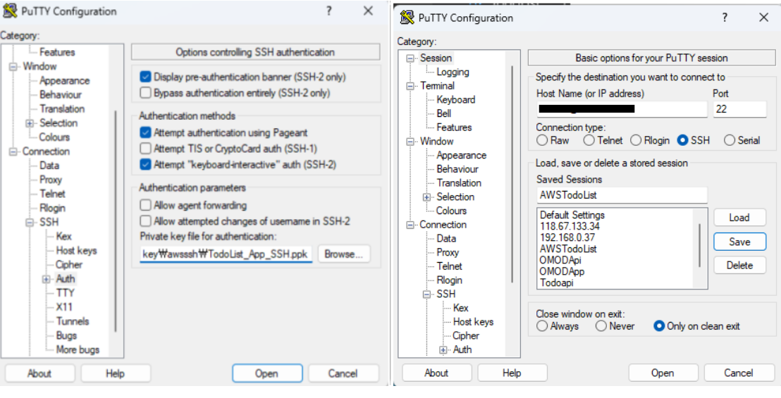Delete the selected saved session

(x=739, y=265)
